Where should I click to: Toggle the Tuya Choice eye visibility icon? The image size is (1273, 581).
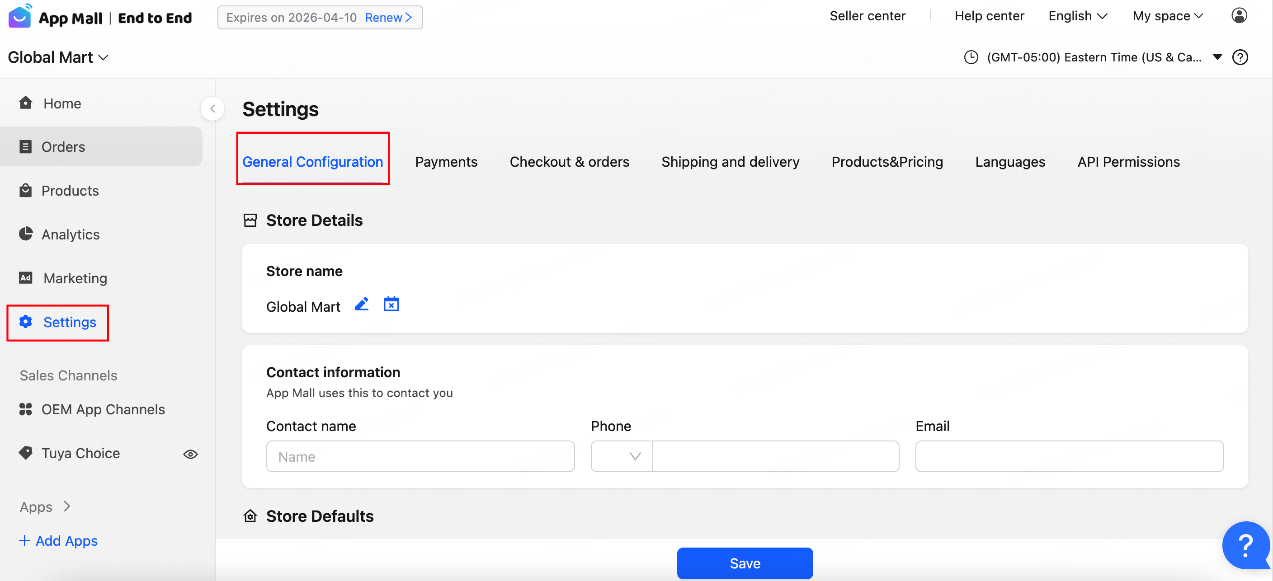tap(190, 454)
